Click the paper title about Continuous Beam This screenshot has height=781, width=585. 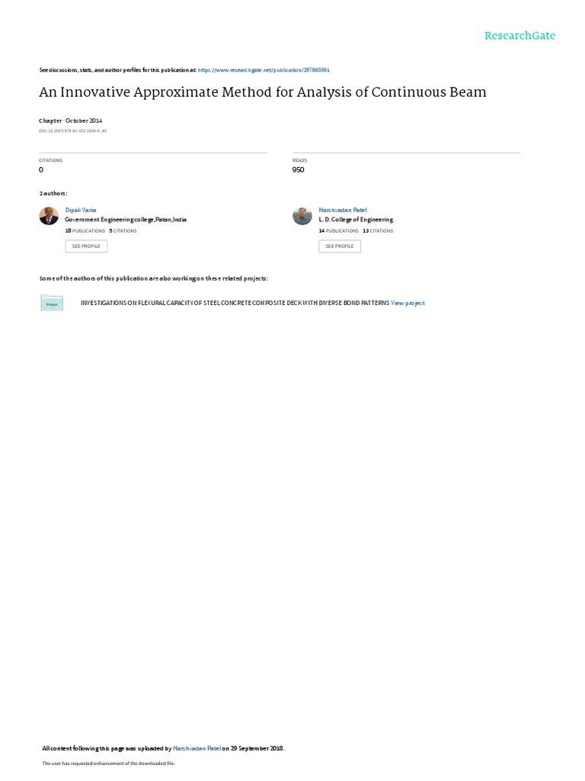[x=263, y=92]
